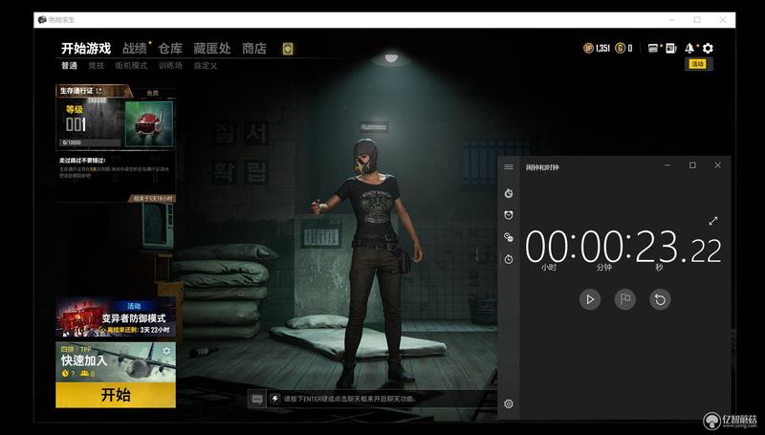Image resolution: width=765 pixels, height=435 pixels.
Task: Open the chat bubble icon
Action: click(257, 399)
